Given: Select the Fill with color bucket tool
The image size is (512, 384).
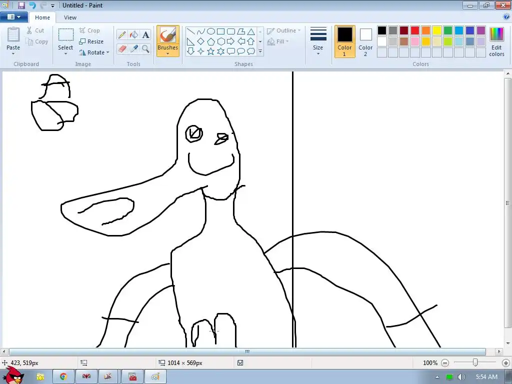Looking at the screenshot, I should click(x=134, y=34).
